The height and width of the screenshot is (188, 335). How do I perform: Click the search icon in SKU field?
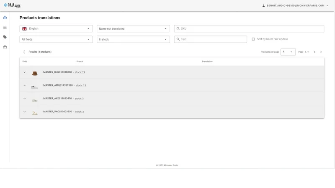point(178,28)
